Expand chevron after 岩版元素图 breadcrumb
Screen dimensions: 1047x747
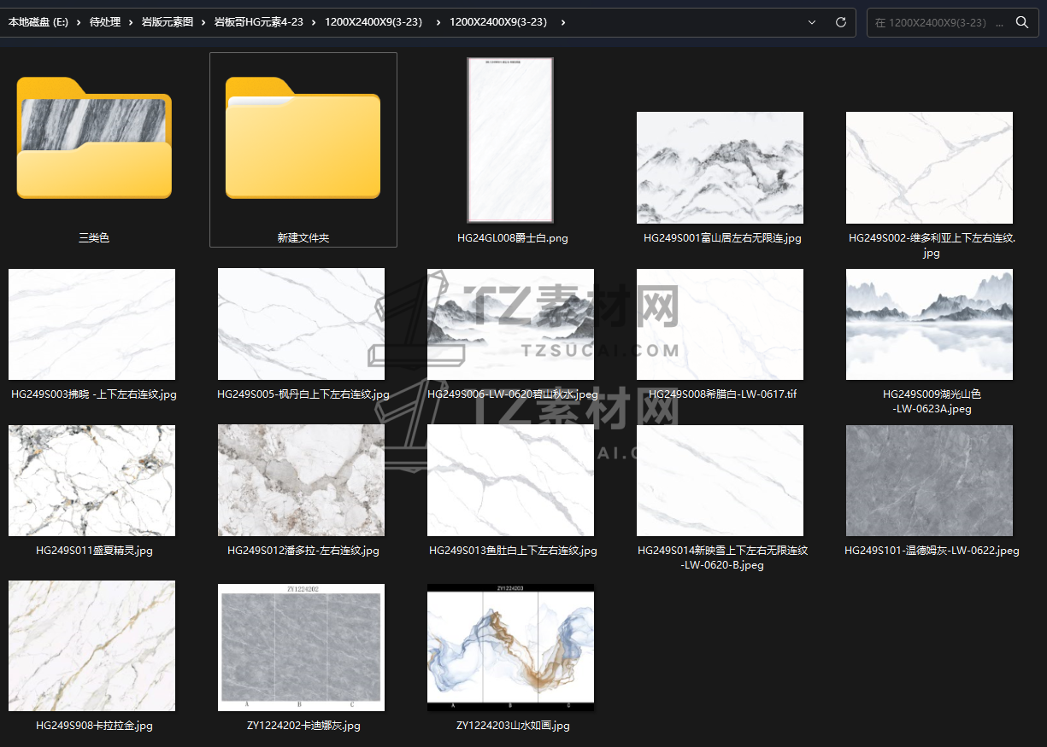pyautogui.click(x=204, y=22)
